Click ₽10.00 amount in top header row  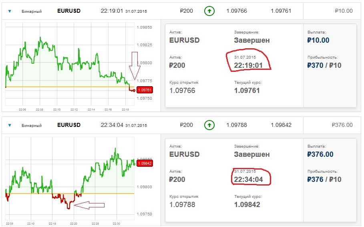click(344, 11)
